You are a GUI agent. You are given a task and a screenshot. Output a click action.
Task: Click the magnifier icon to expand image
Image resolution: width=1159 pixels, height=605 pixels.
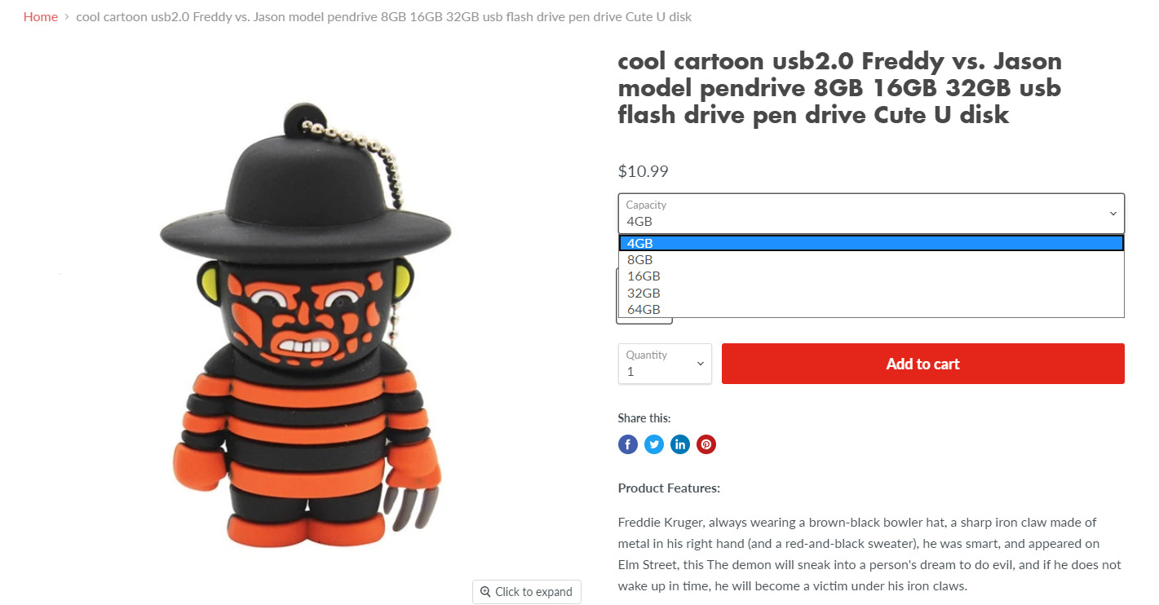[x=485, y=592]
